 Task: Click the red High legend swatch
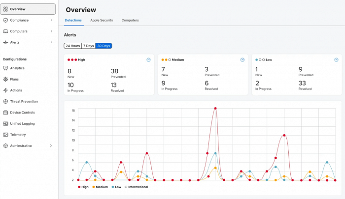pos(79,187)
